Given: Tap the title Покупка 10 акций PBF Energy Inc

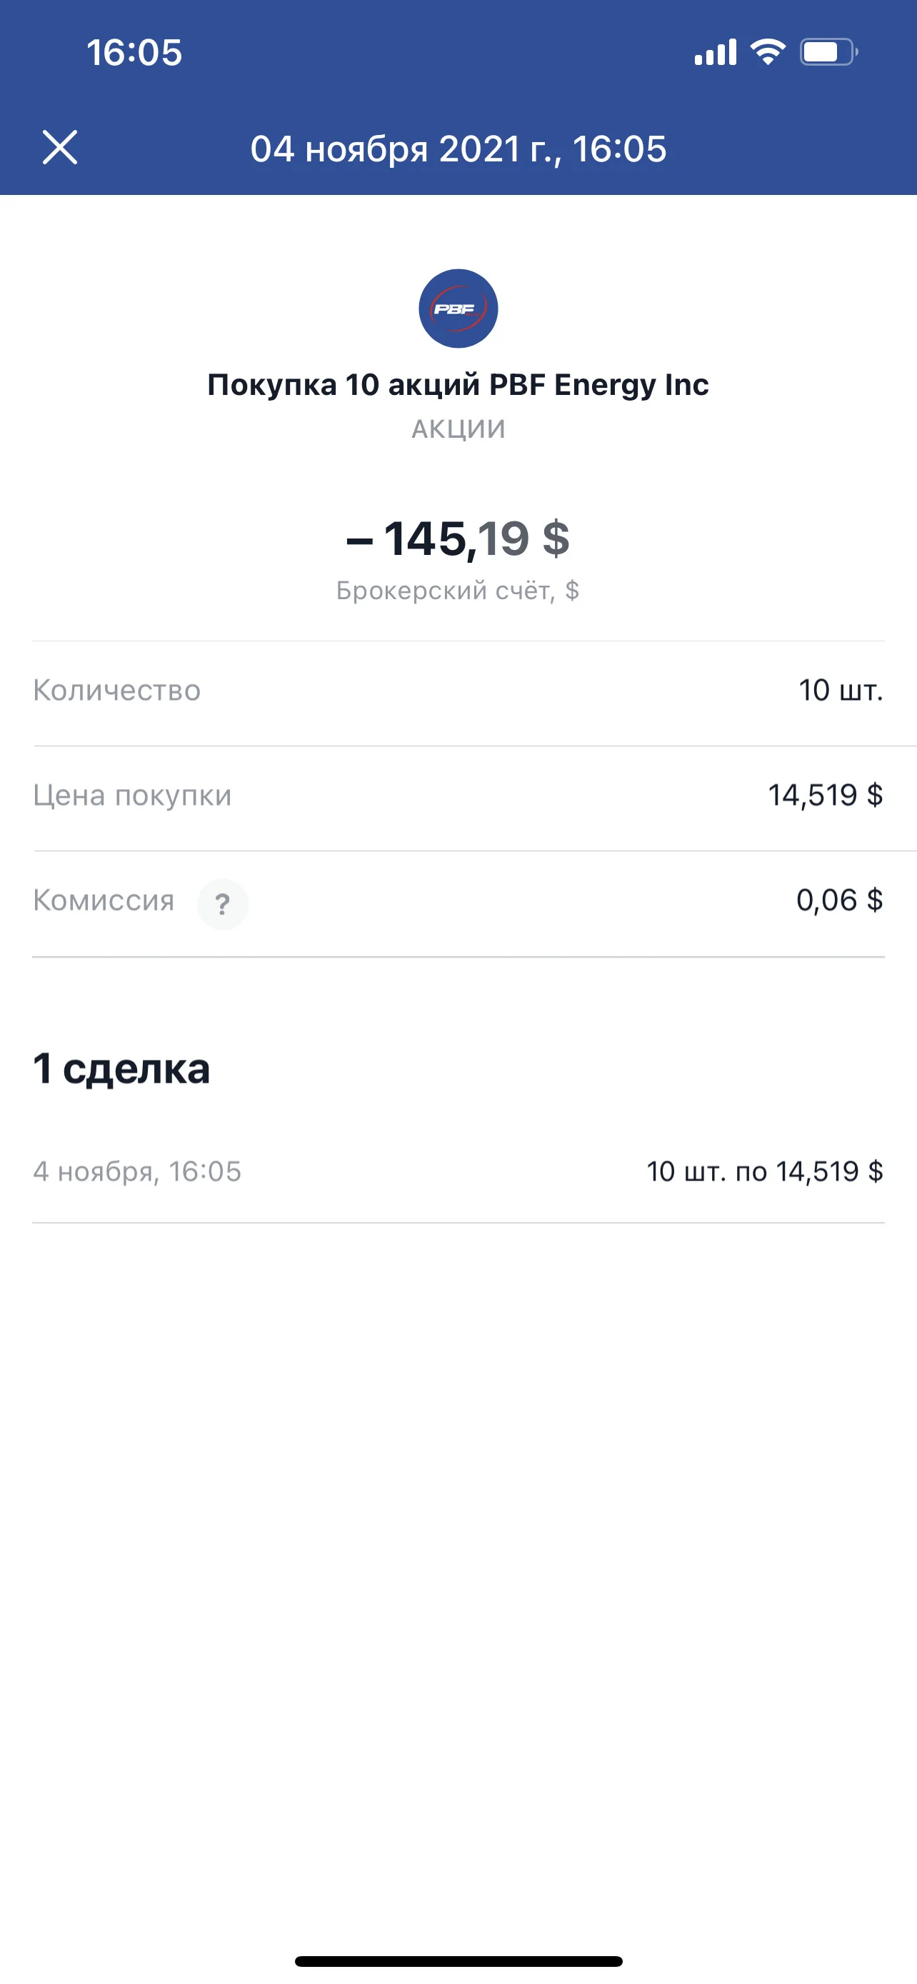Looking at the screenshot, I should tap(458, 384).
